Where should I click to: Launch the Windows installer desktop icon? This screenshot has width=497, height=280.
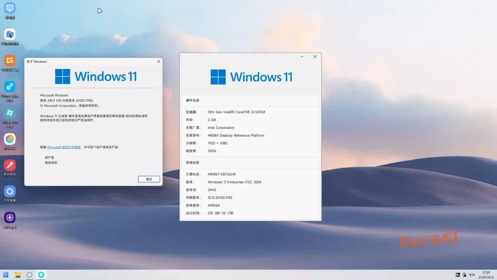pos(10,113)
